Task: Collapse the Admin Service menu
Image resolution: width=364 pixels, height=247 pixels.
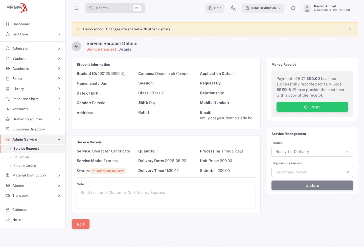Action: pyautogui.click(x=33, y=139)
